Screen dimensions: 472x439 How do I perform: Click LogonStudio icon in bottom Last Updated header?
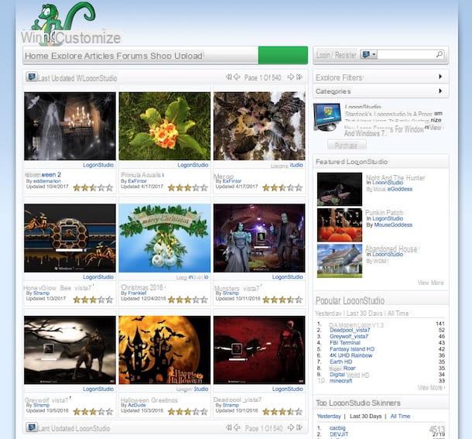31,427
